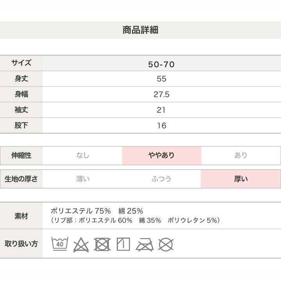
Task: Select the highlighted ややあり stretch option
Action: [162, 155]
